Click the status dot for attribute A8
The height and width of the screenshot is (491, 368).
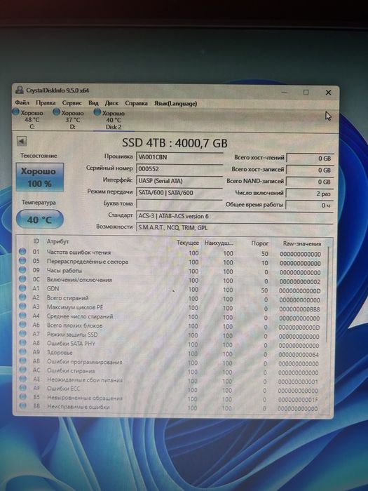22,342
